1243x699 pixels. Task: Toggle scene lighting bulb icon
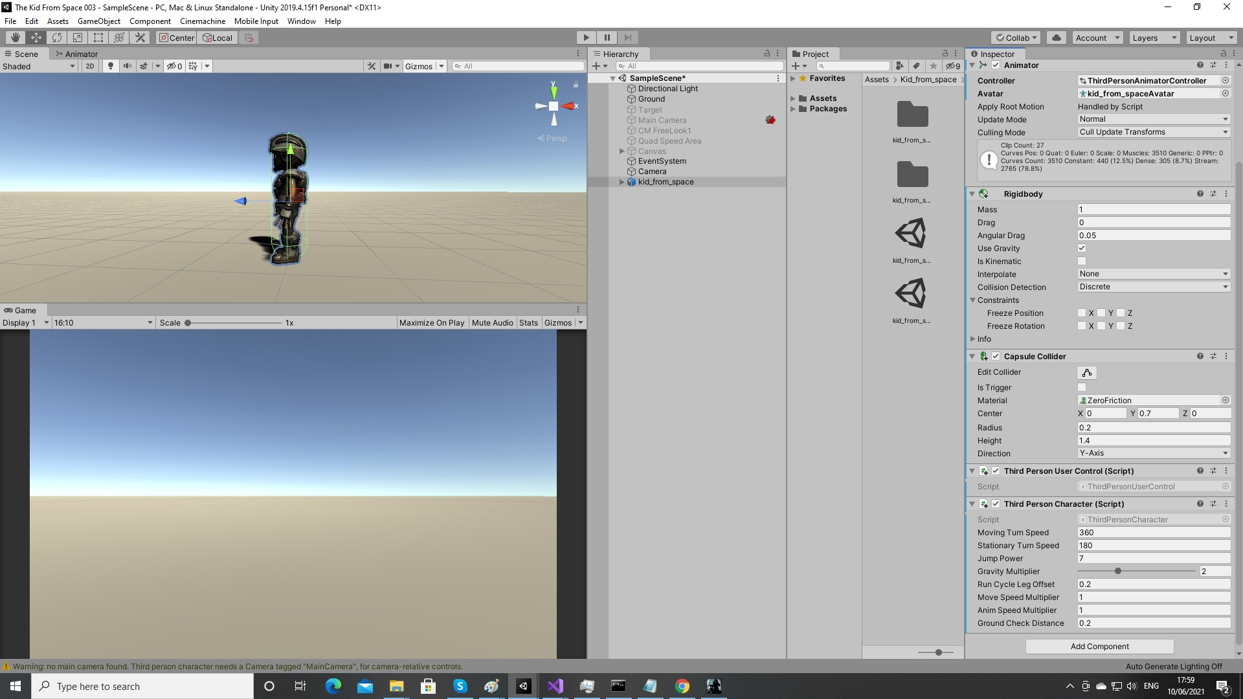[x=111, y=66]
